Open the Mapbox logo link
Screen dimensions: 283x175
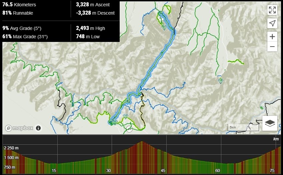tap(19, 128)
